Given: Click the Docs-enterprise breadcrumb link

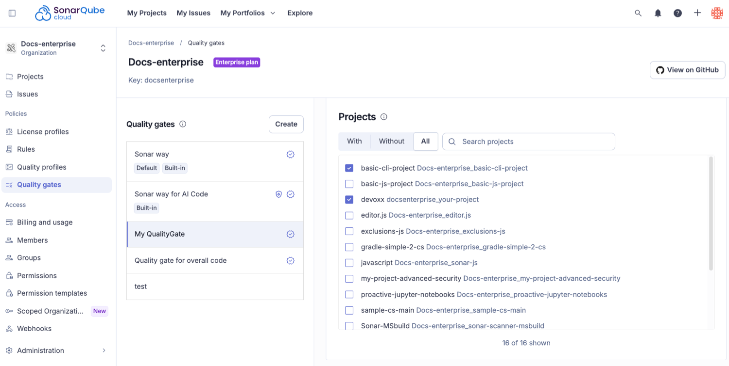Looking at the screenshot, I should tap(151, 43).
